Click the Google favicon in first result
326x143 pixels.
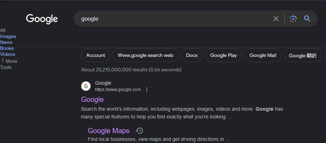point(86,86)
